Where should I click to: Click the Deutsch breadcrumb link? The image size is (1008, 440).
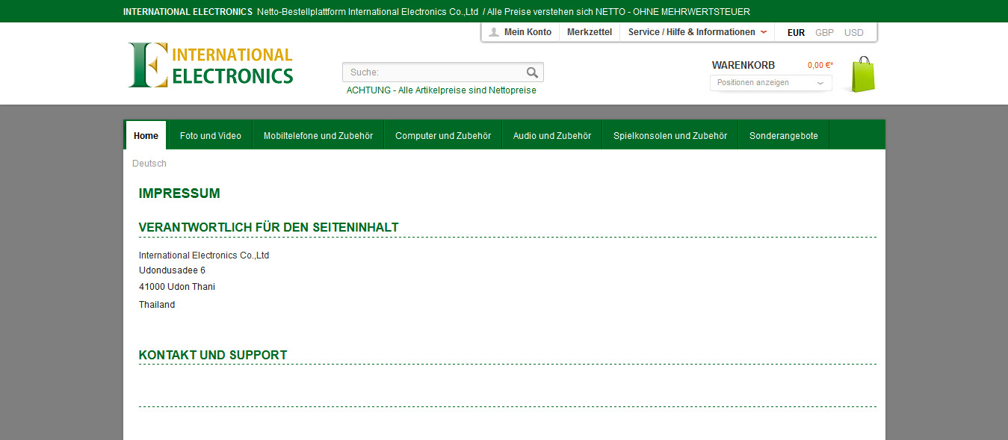click(149, 164)
